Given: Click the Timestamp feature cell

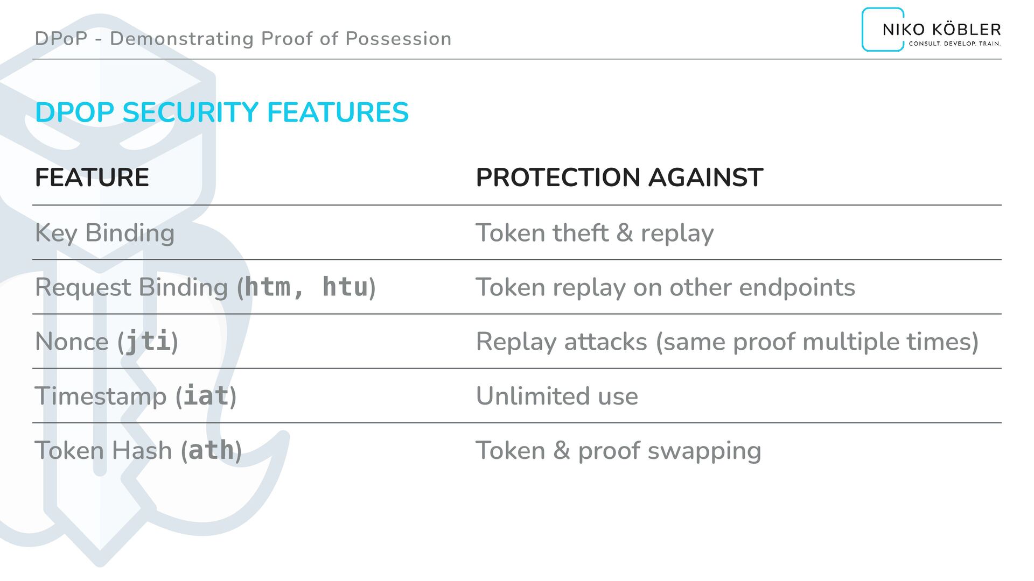Looking at the screenshot, I should point(136,396).
